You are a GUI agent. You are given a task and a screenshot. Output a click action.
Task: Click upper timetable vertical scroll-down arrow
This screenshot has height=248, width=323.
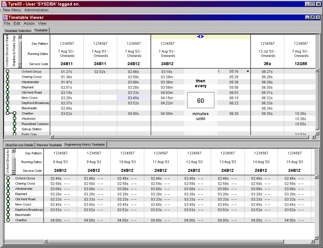click(x=317, y=133)
